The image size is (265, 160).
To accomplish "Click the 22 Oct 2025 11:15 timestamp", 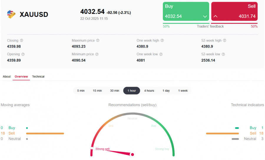I will tap(94, 19).
